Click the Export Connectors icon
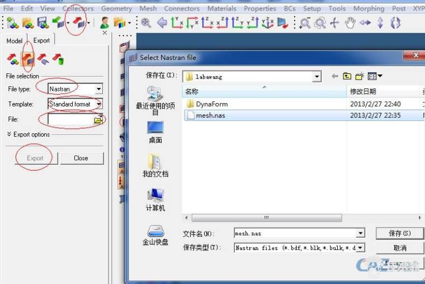This screenshot has width=425, height=284. tap(57, 59)
